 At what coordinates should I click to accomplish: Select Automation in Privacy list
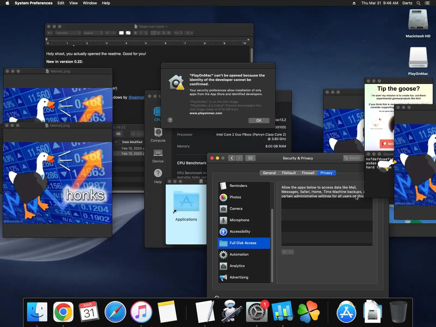point(244,255)
